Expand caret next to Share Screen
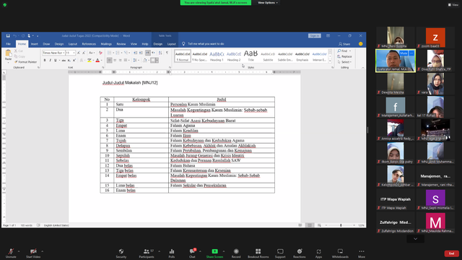Viewport: 462px width, 260px height. pos(224,251)
